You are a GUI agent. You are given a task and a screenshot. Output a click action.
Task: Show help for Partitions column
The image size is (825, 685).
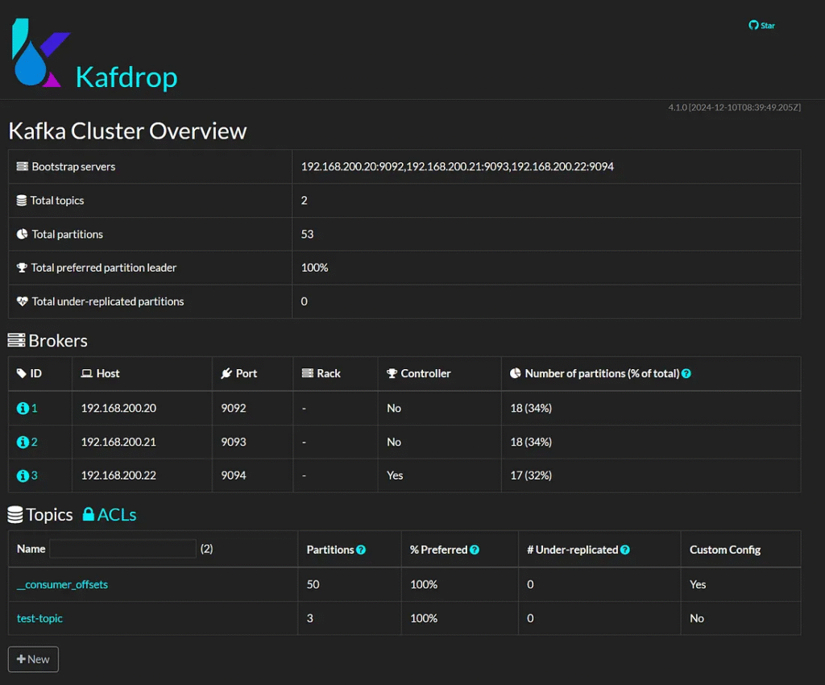point(361,550)
